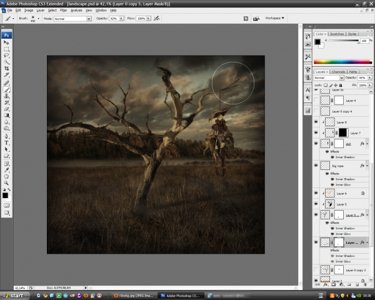Open the Select menu

click(x=52, y=10)
